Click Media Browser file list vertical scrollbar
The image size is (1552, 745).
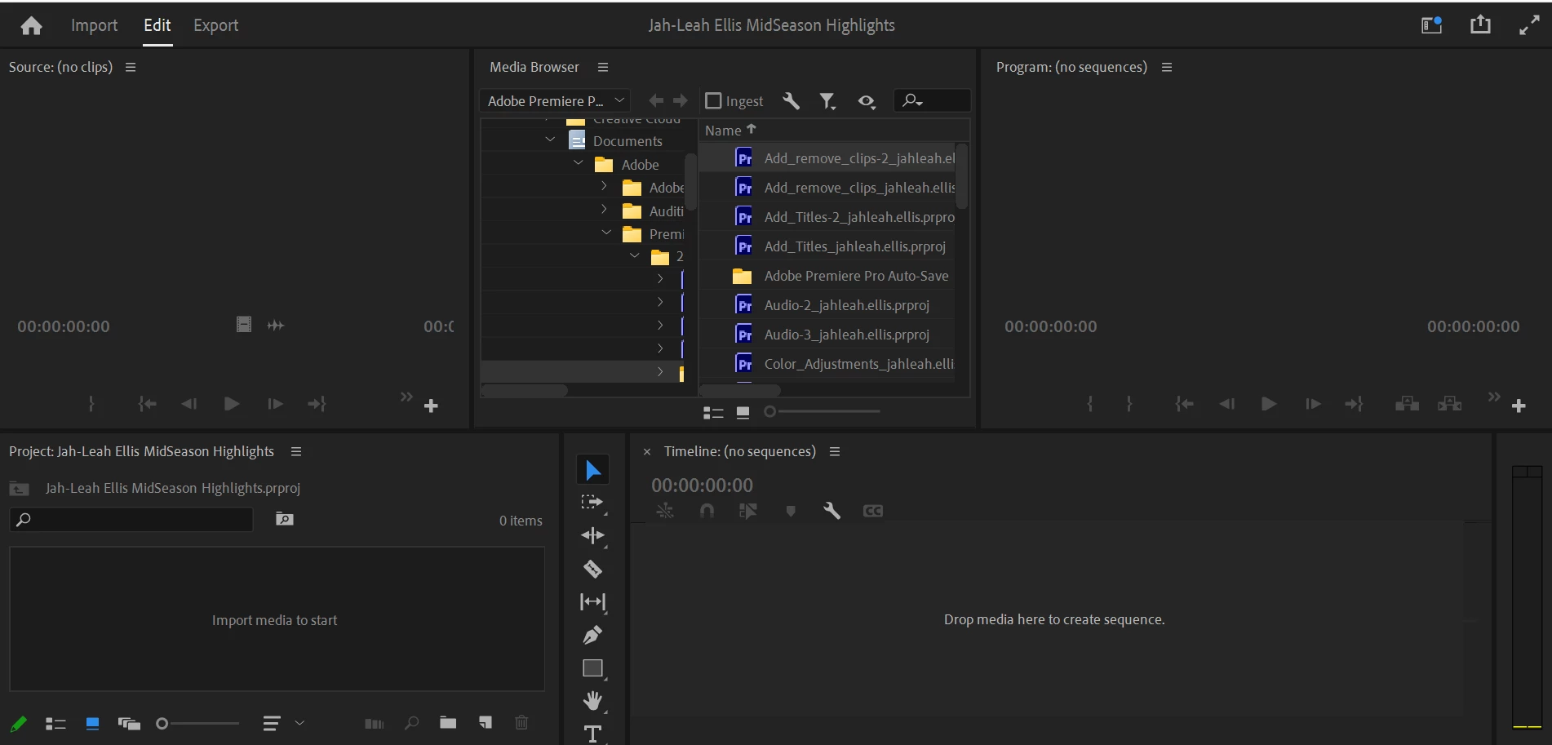[961, 176]
